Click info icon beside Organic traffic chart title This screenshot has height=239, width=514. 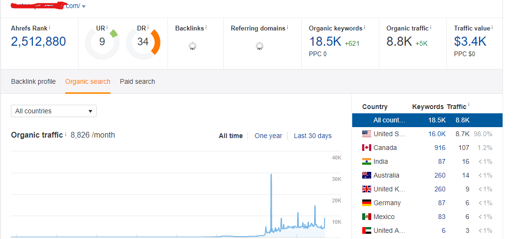(x=66, y=134)
